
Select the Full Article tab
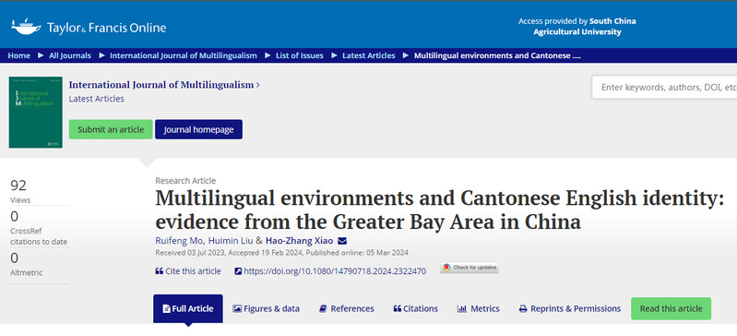(188, 308)
